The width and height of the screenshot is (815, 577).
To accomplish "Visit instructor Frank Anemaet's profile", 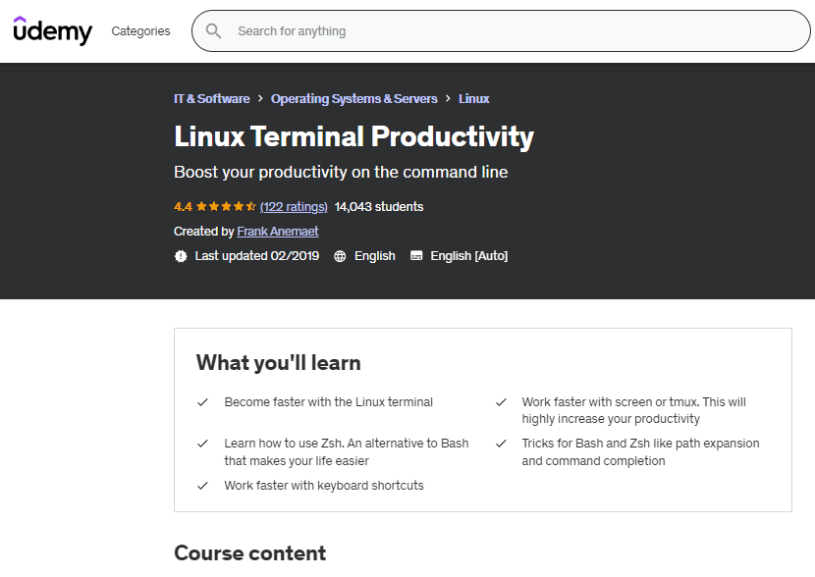I will [x=278, y=232].
